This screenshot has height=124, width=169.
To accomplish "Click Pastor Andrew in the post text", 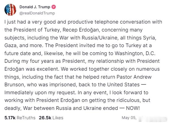I will (134, 77).
